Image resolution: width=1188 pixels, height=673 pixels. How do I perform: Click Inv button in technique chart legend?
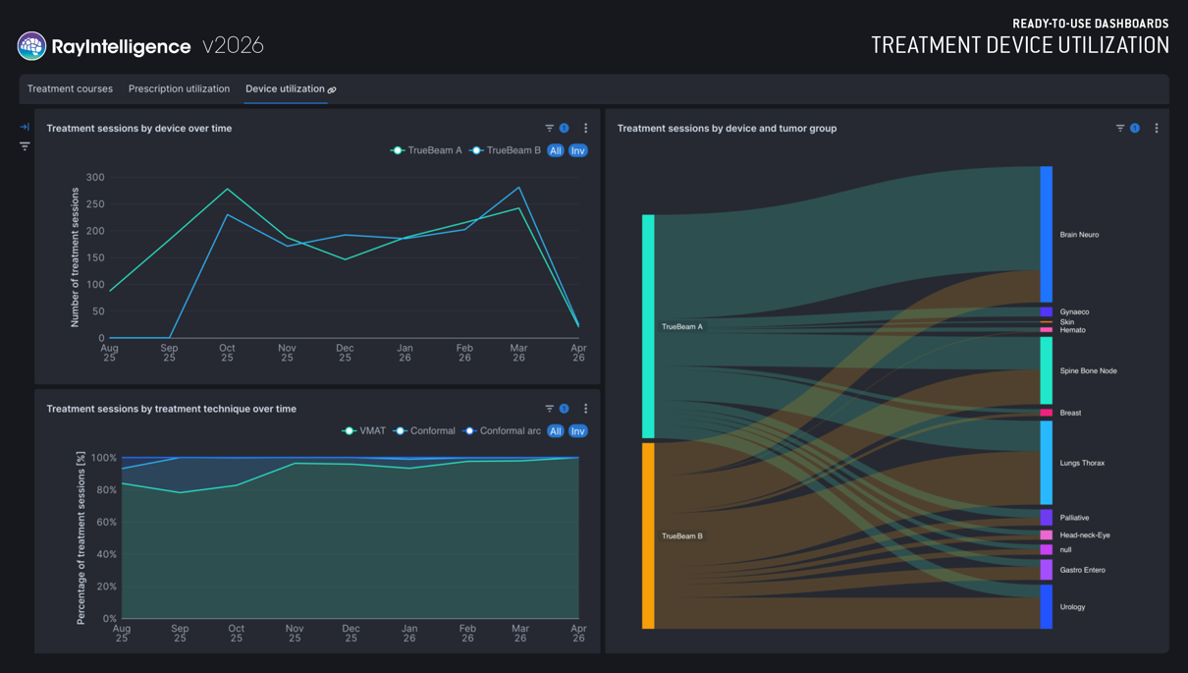(578, 431)
